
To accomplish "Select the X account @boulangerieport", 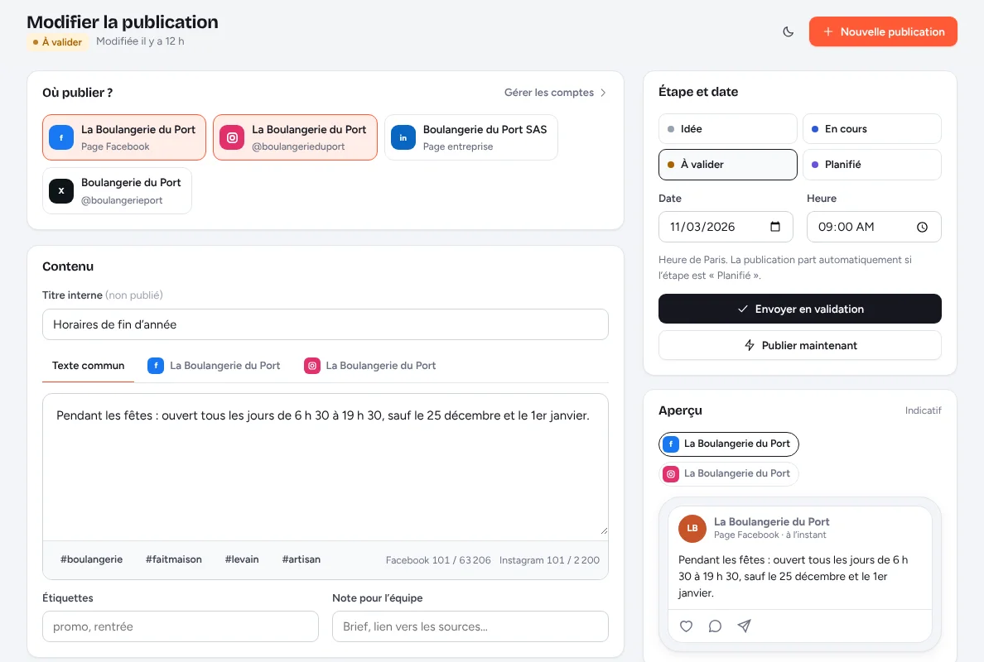I will [117, 190].
